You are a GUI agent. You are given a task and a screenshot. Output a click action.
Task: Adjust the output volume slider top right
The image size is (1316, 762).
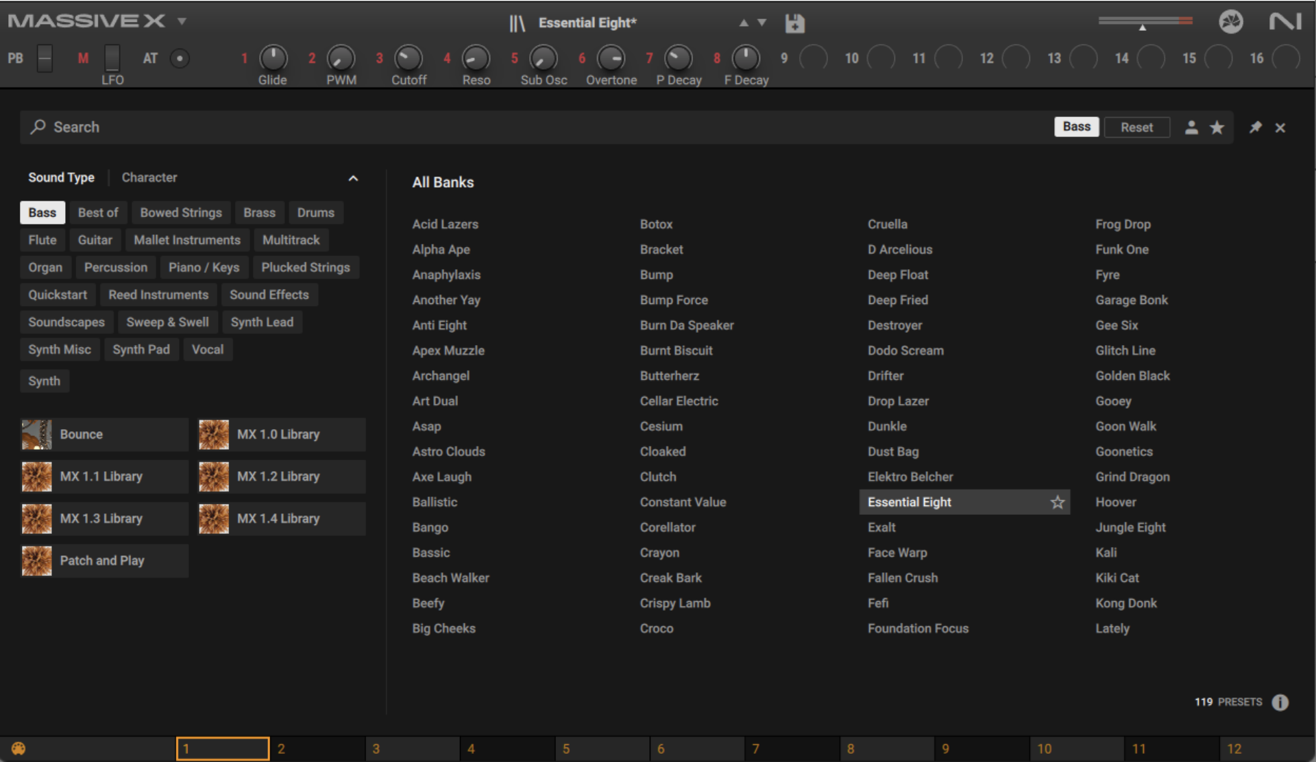pos(1143,22)
